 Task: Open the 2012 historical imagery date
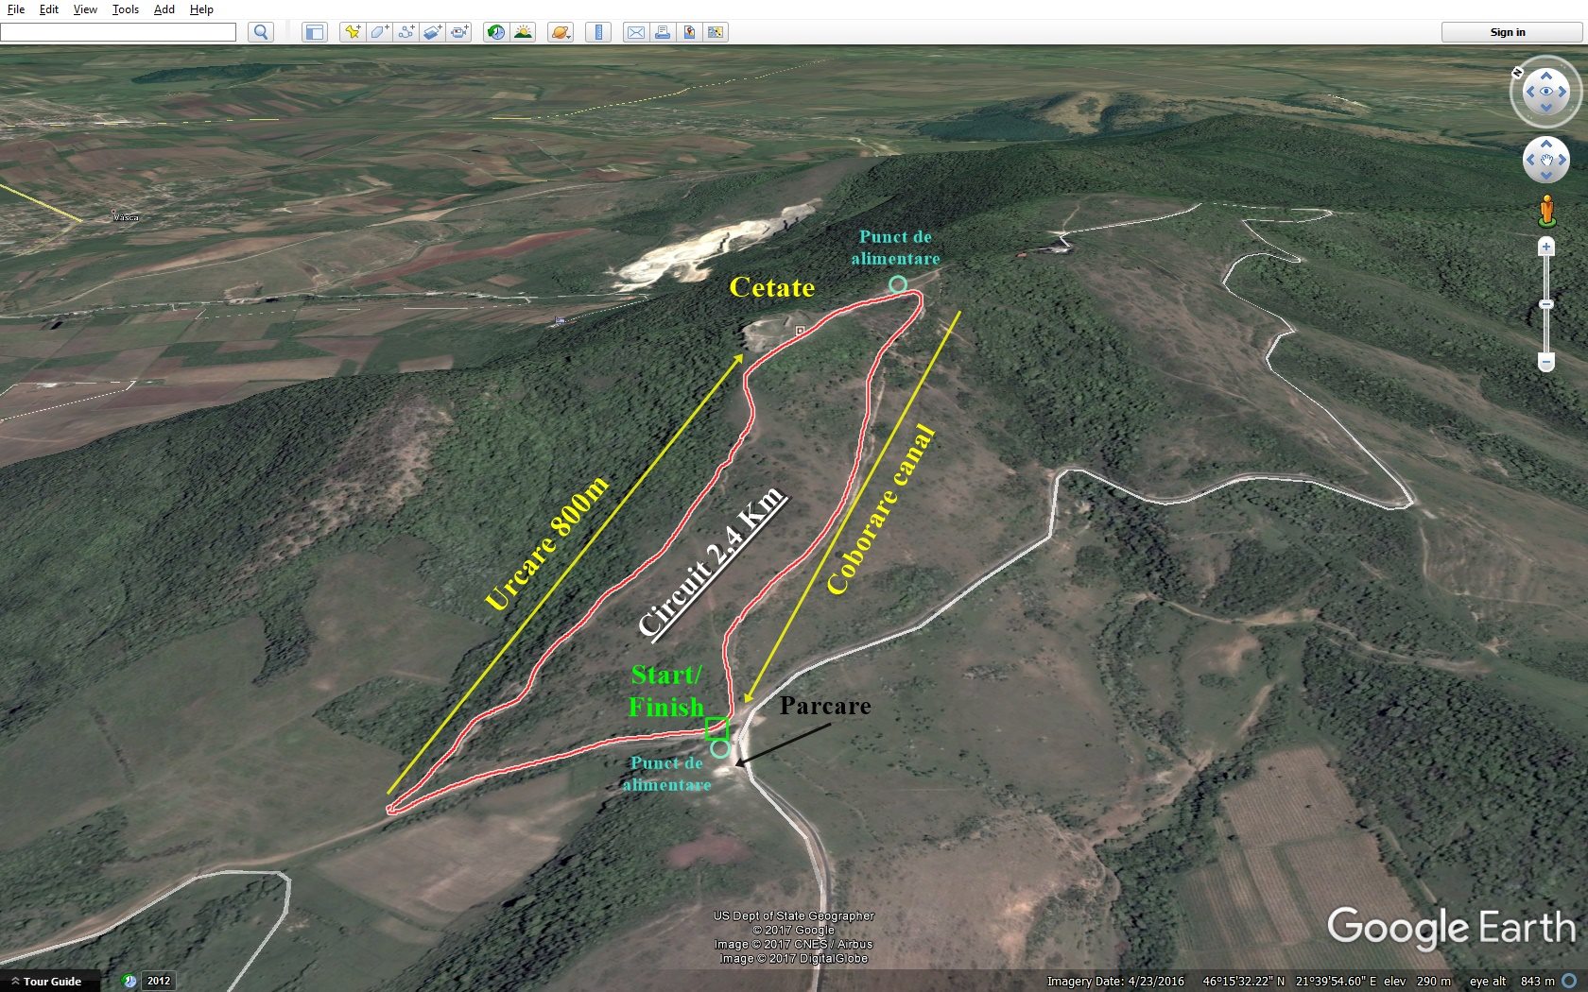pos(158,981)
